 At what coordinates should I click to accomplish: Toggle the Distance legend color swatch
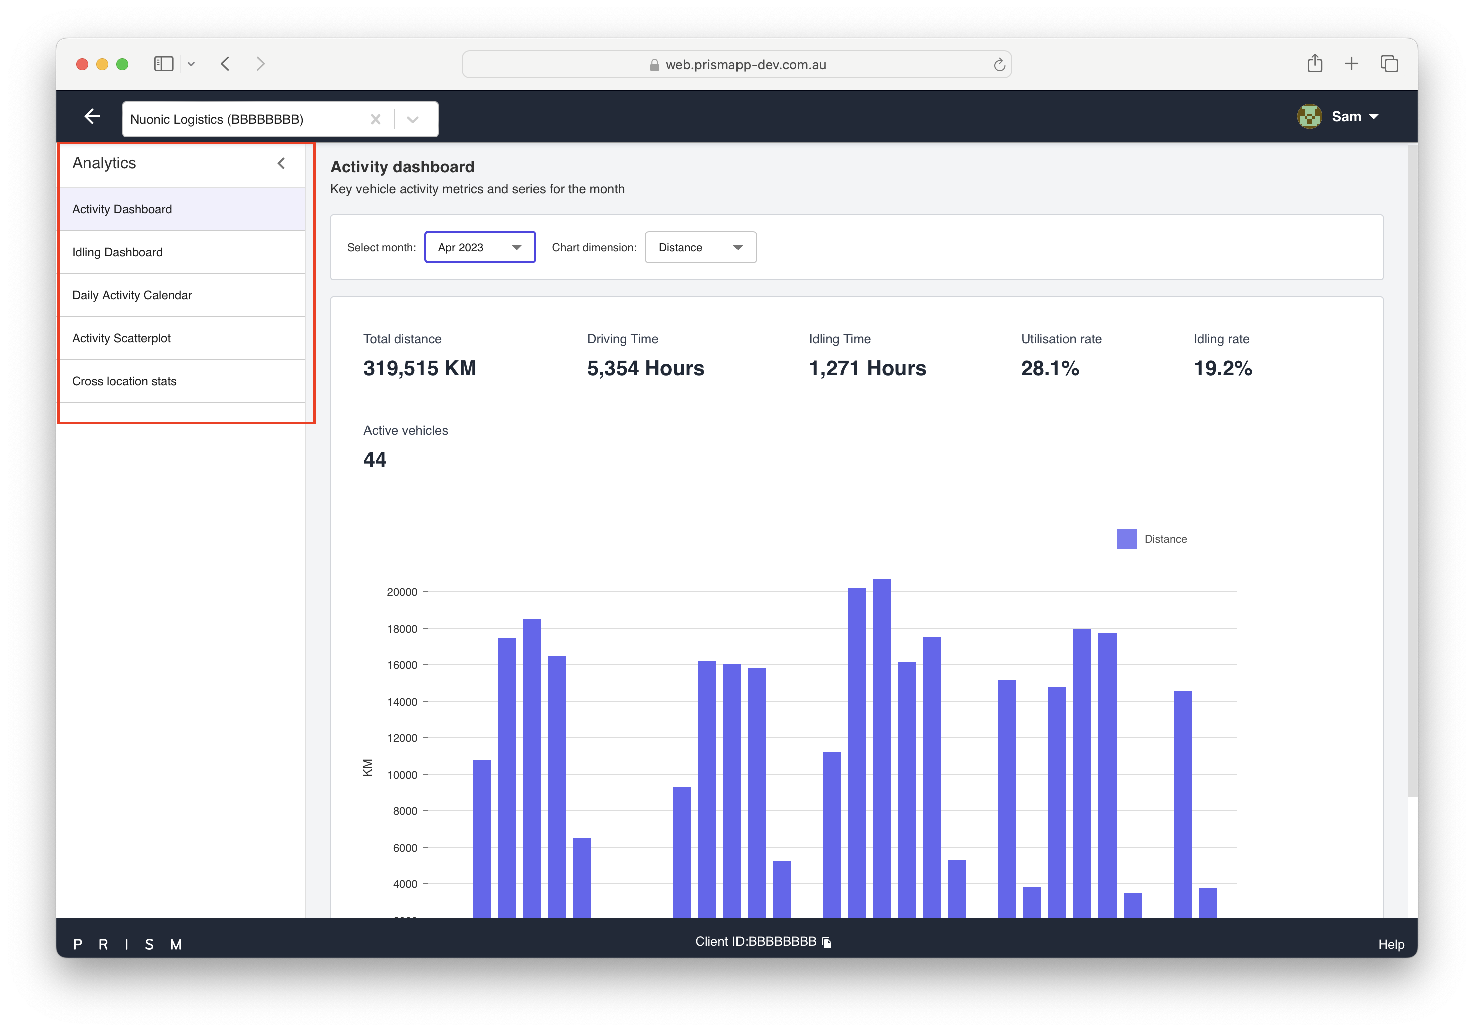coord(1126,539)
